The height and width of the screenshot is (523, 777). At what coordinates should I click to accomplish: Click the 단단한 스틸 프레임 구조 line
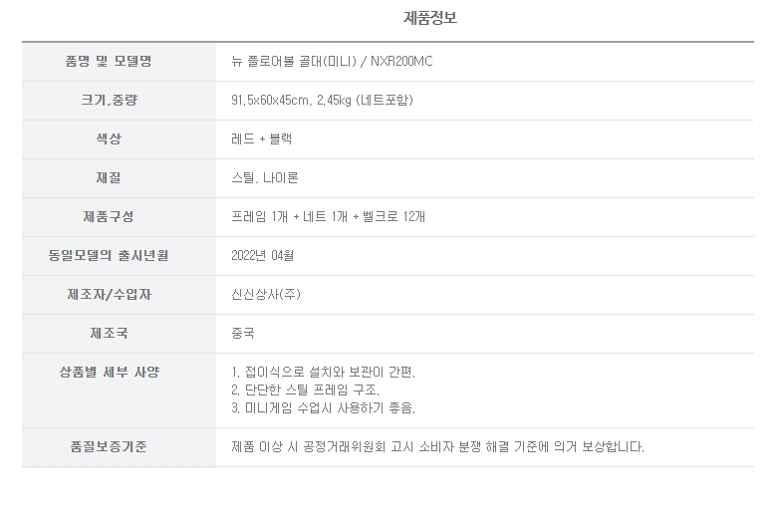pyautogui.click(x=305, y=391)
